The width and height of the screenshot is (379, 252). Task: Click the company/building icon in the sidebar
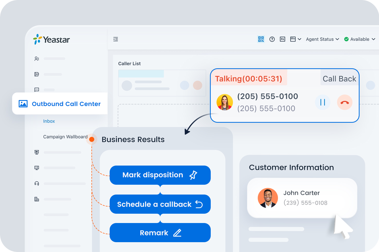point(37,199)
